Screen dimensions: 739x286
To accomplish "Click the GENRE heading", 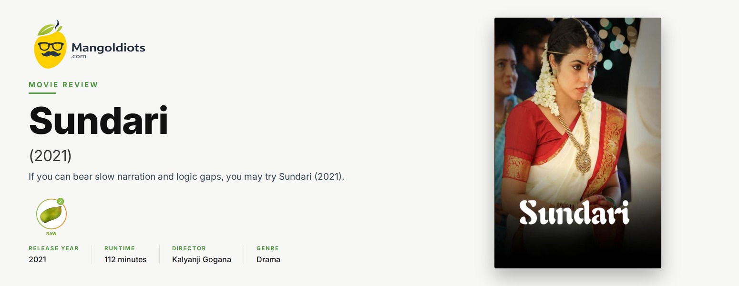I will [267, 248].
